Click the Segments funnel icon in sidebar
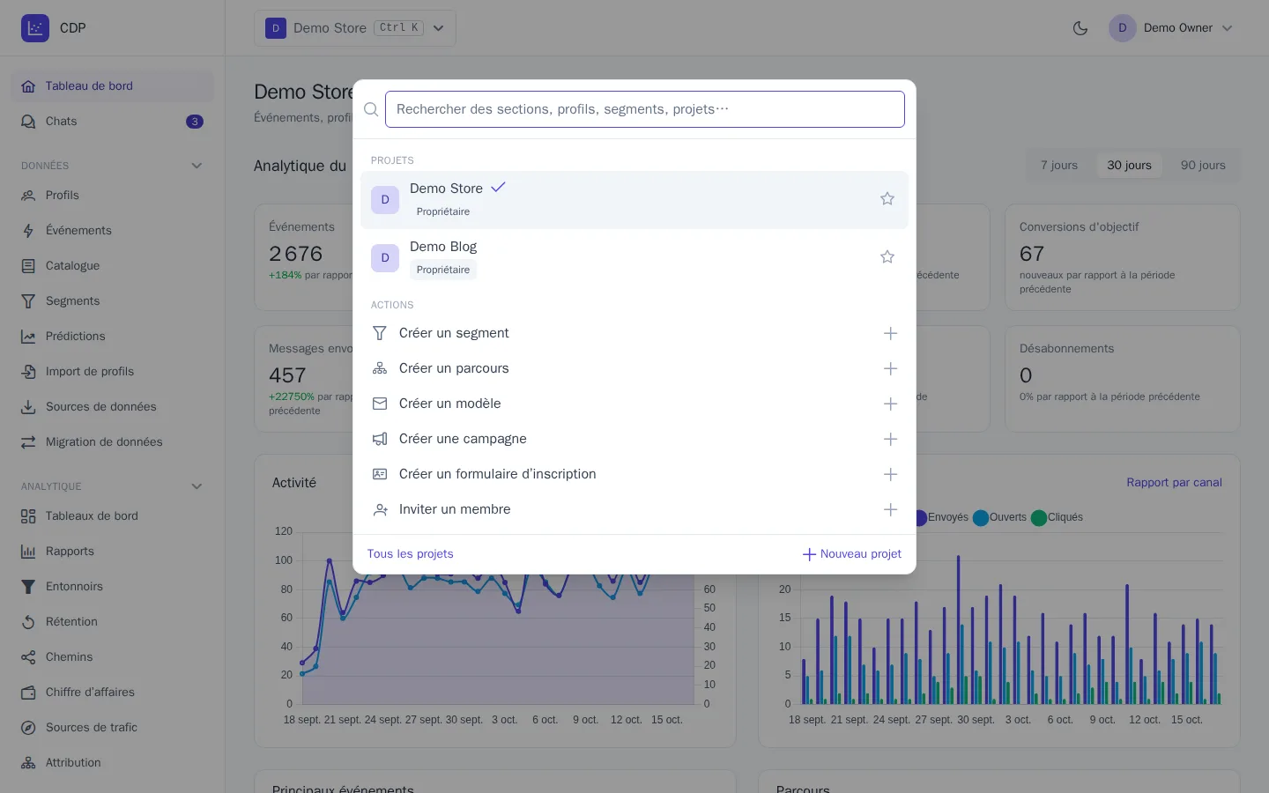 click(x=28, y=301)
